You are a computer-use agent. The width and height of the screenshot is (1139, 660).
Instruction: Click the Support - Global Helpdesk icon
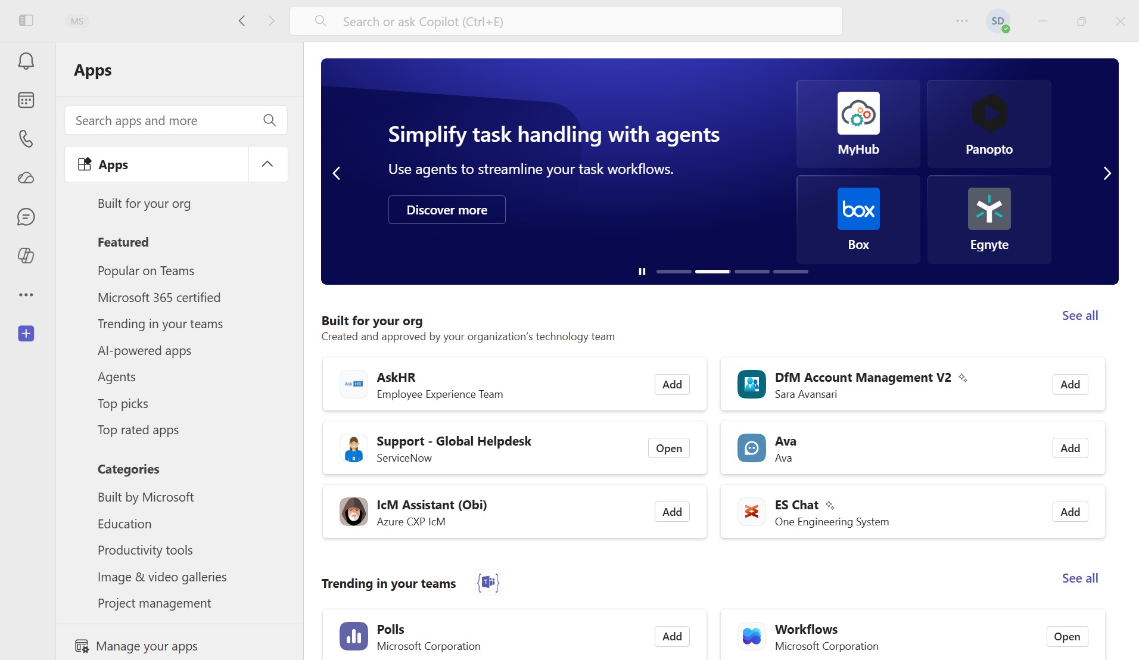pyautogui.click(x=354, y=448)
